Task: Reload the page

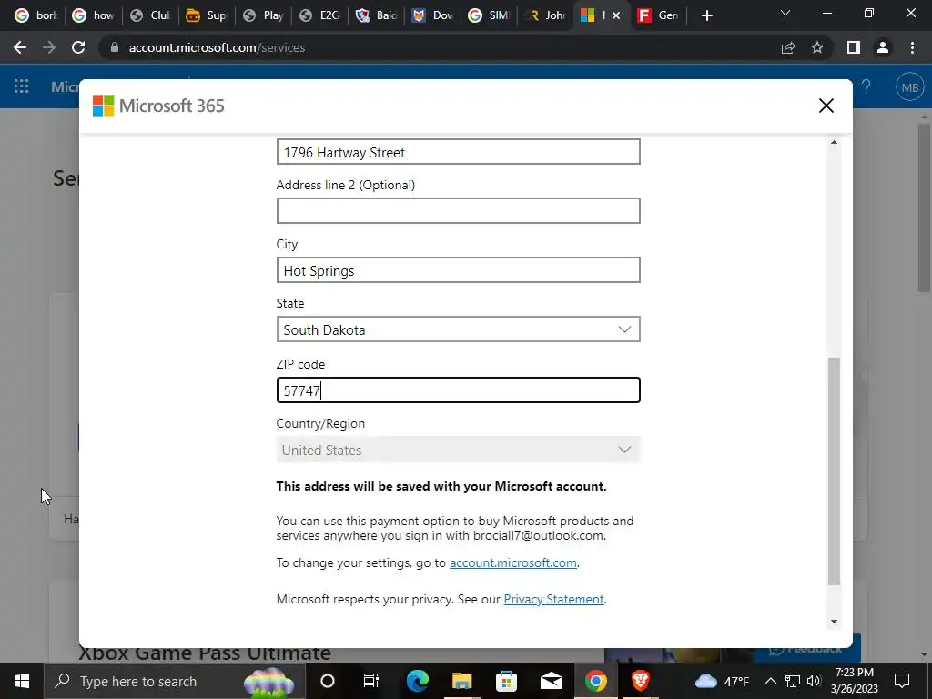Action: [x=78, y=47]
